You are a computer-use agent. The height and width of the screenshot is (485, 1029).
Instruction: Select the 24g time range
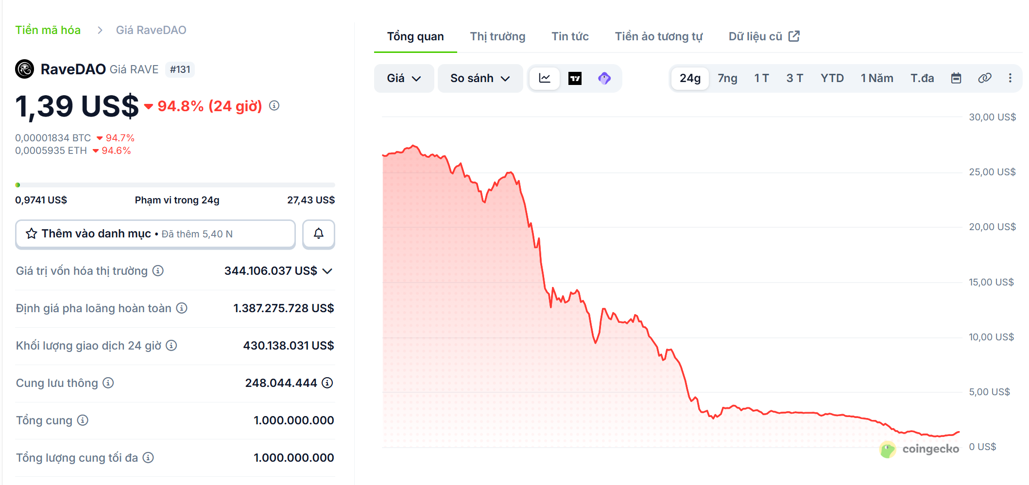[x=690, y=78]
